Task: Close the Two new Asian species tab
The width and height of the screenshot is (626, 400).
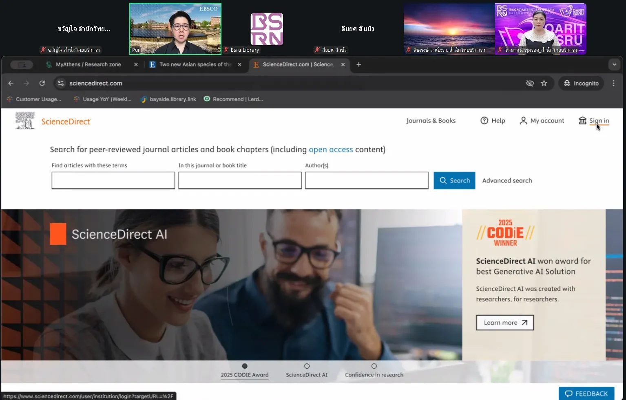Action: click(x=239, y=64)
